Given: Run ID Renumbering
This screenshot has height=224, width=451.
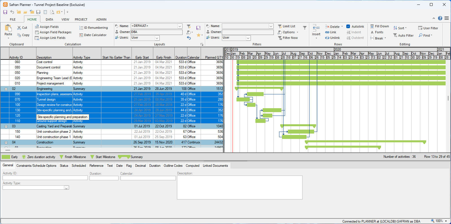Looking at the screenshot, I should [94, 28].
